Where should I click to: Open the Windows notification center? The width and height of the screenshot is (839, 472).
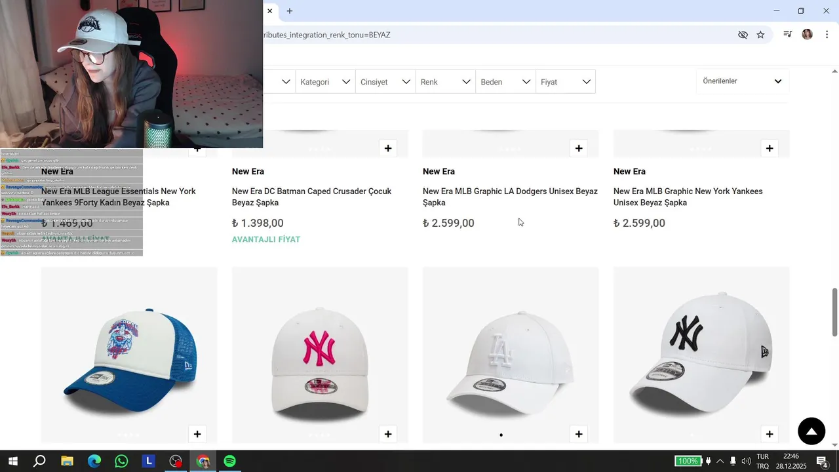point(823,462)
